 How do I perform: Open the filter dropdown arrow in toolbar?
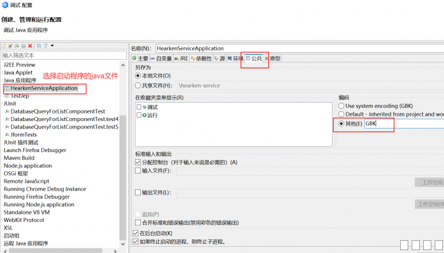[x=52, y=46]
